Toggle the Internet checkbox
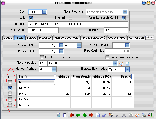This screenshot has width=156, height=119. click(x=70, y=18)
